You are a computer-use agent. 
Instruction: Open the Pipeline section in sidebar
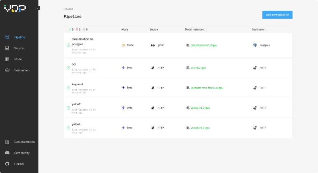coord(19,37)
